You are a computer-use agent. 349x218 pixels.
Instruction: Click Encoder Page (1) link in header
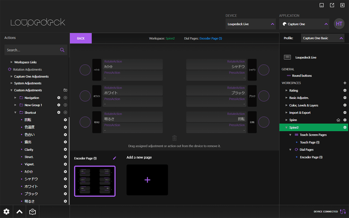211,38
